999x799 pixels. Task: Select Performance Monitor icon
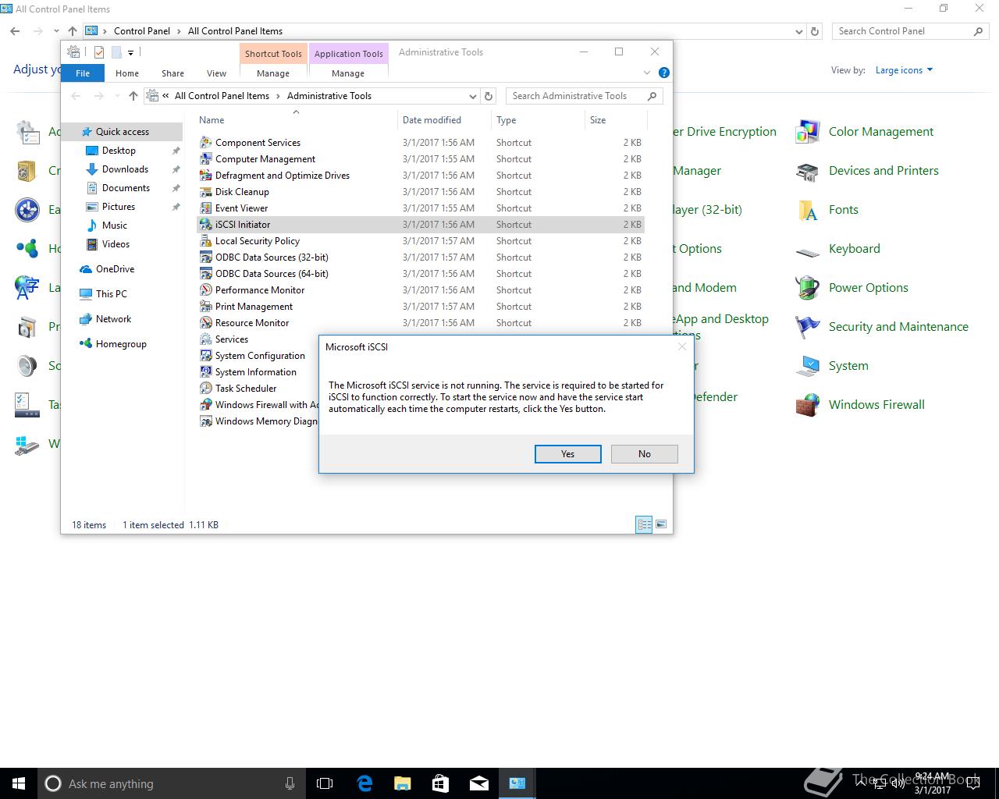(206, 290)
